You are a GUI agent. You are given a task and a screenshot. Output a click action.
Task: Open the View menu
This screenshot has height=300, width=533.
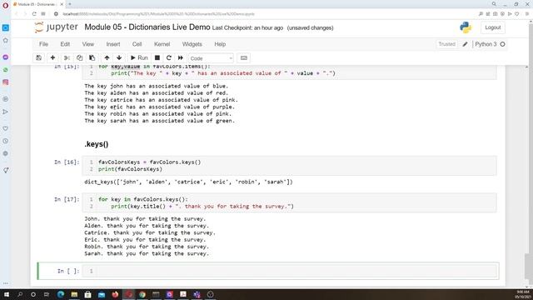88,44
